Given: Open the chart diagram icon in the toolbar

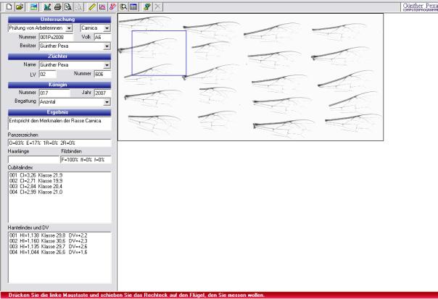Looking at the screenshot, I should click(x=103, y=6).
